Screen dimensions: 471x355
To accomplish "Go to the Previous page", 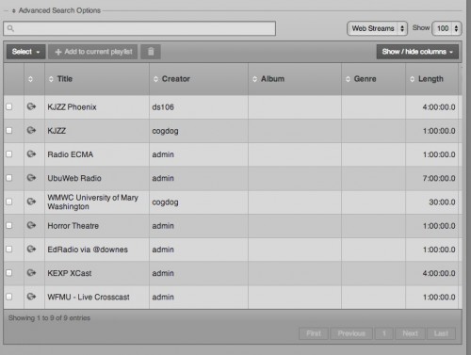I will 351,333.
